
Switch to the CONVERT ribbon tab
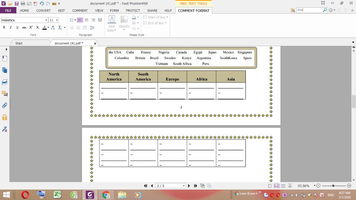(x=43, y=11)
